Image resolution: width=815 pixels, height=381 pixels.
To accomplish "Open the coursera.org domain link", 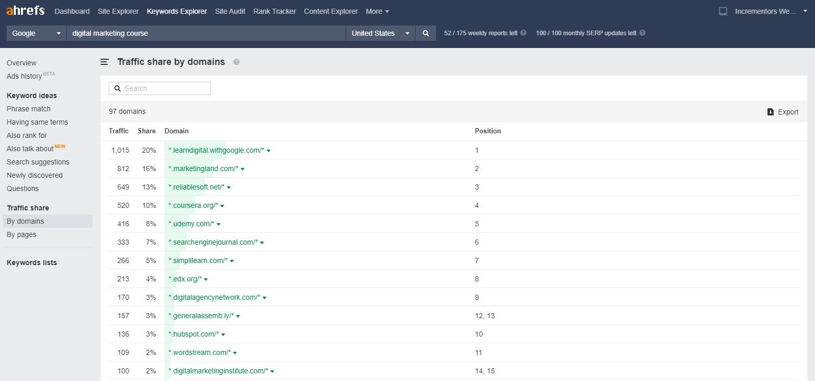I will pyautogui.click(x=193, y=205).
